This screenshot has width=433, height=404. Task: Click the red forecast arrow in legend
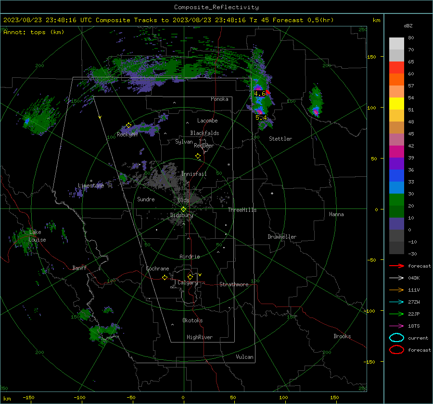[396, 266]
